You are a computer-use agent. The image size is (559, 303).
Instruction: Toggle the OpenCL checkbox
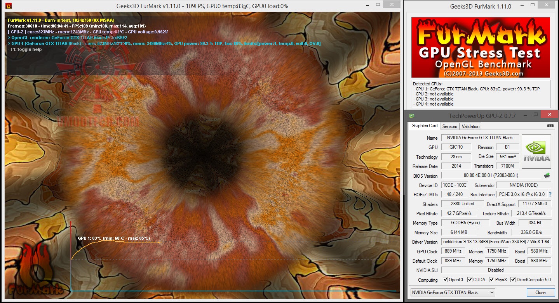tap(445, 280)
